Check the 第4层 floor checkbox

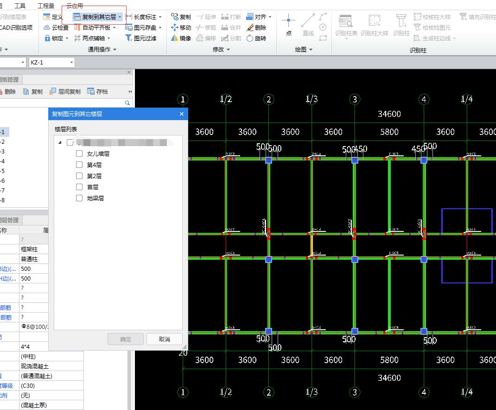pyautogui.click(x=79, y=165)
